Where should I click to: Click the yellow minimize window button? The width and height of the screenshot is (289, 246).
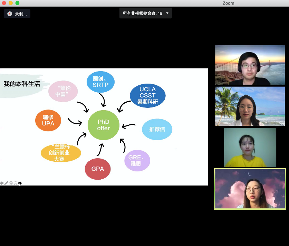click(10, 3)
